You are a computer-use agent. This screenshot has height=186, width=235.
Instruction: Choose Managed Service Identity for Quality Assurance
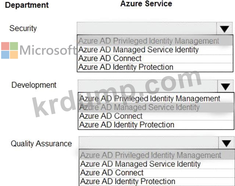click(x=157, y=164)
